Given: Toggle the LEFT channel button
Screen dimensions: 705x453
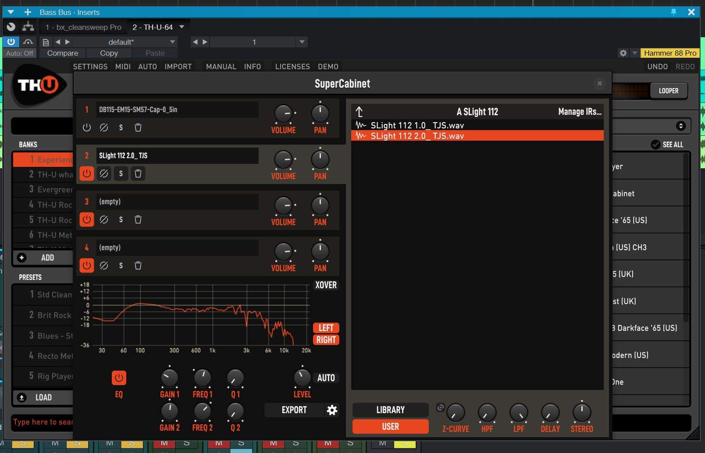Looking at the screenshot, I should (x=326, y=328).
